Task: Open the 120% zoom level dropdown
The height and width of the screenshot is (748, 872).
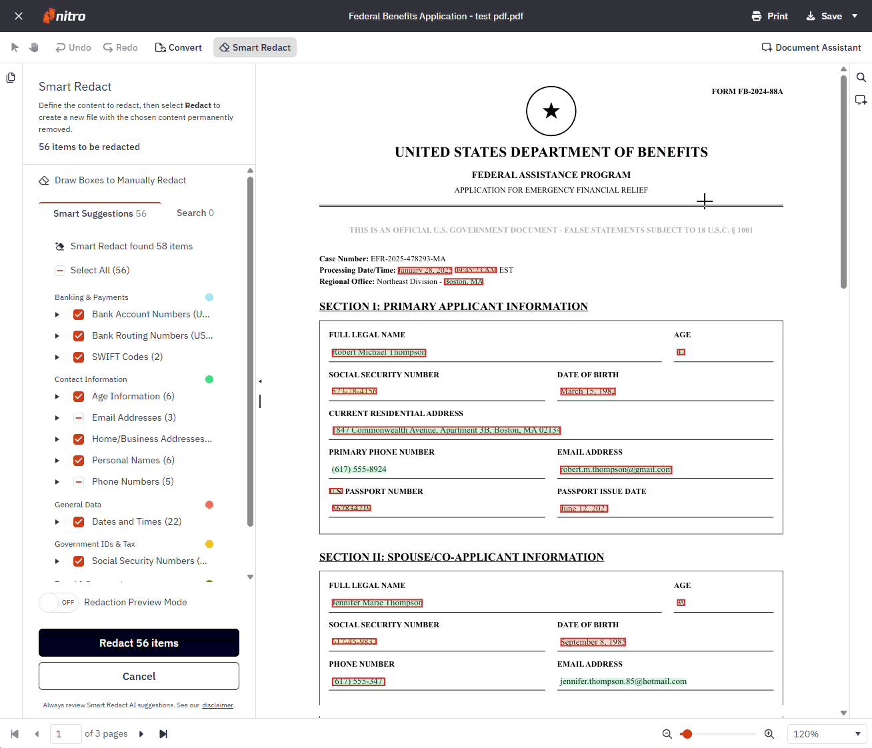Action: point(827,734)
